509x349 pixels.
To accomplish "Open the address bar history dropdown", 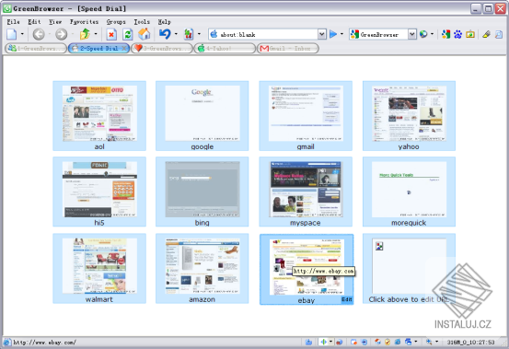I will [x=322, y=34].
